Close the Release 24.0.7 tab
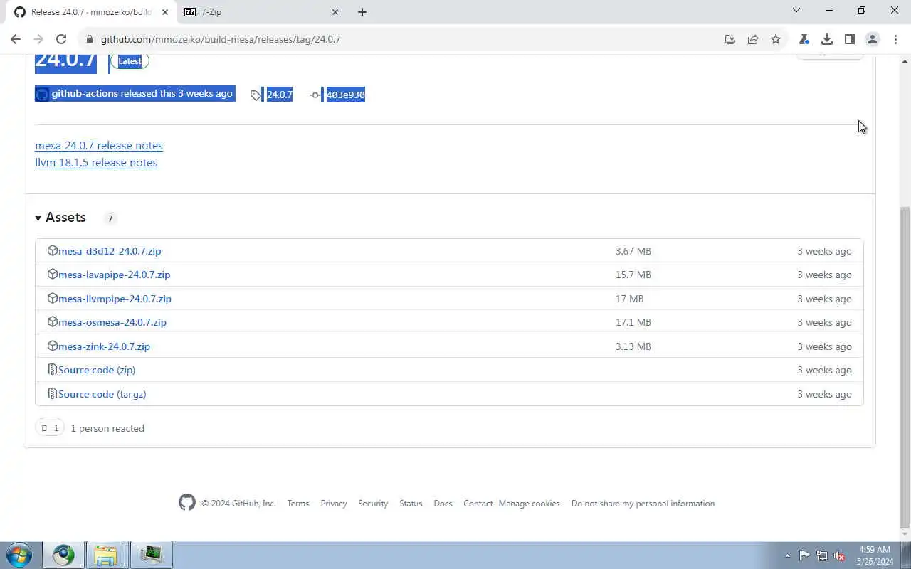This screenshot has height=569, width=911. [x=165, y=12]
